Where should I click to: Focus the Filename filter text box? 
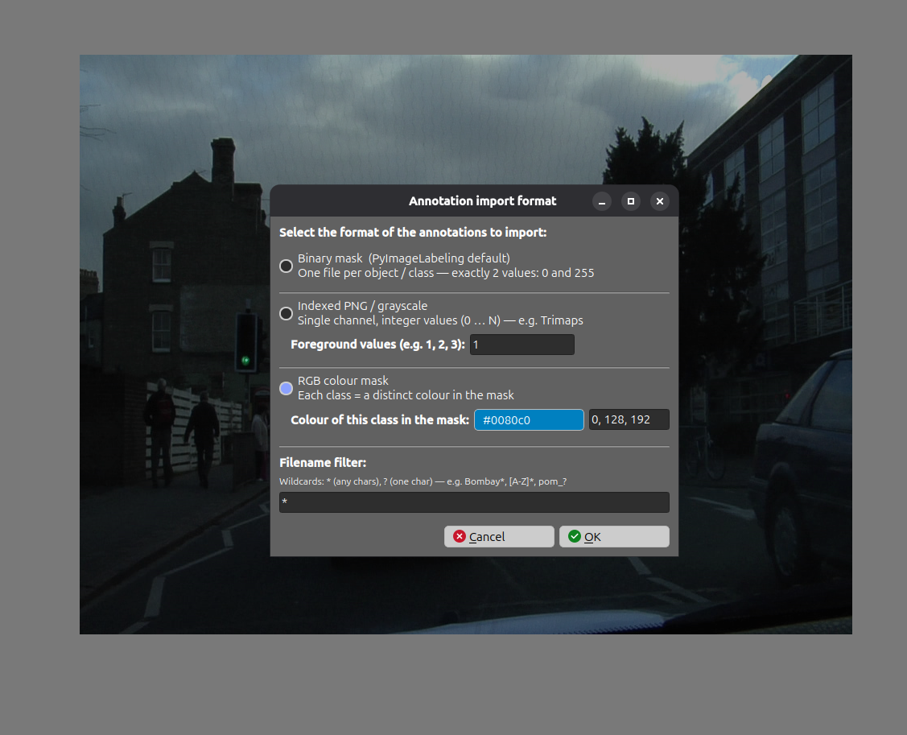click(x=474, y=502)
